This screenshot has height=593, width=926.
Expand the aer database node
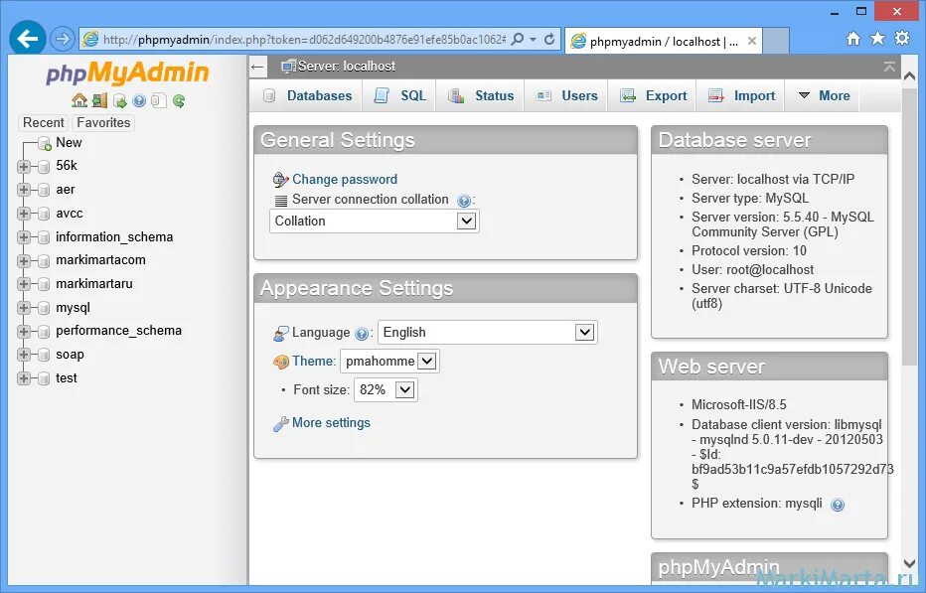(24, 190)
